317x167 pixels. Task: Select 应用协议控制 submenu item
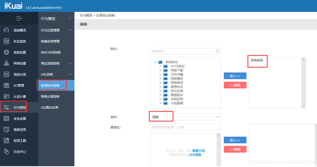[56, 85]
